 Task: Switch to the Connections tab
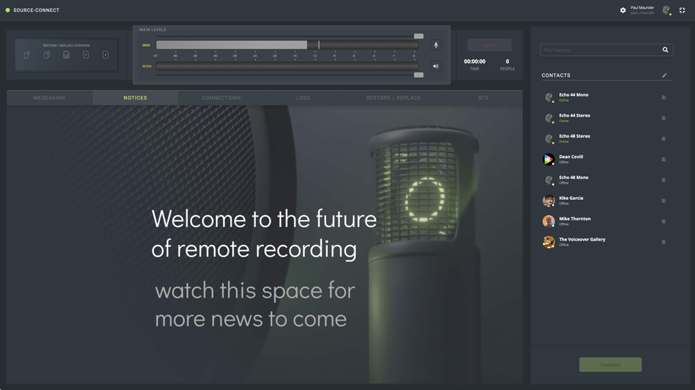coord(221,98)
